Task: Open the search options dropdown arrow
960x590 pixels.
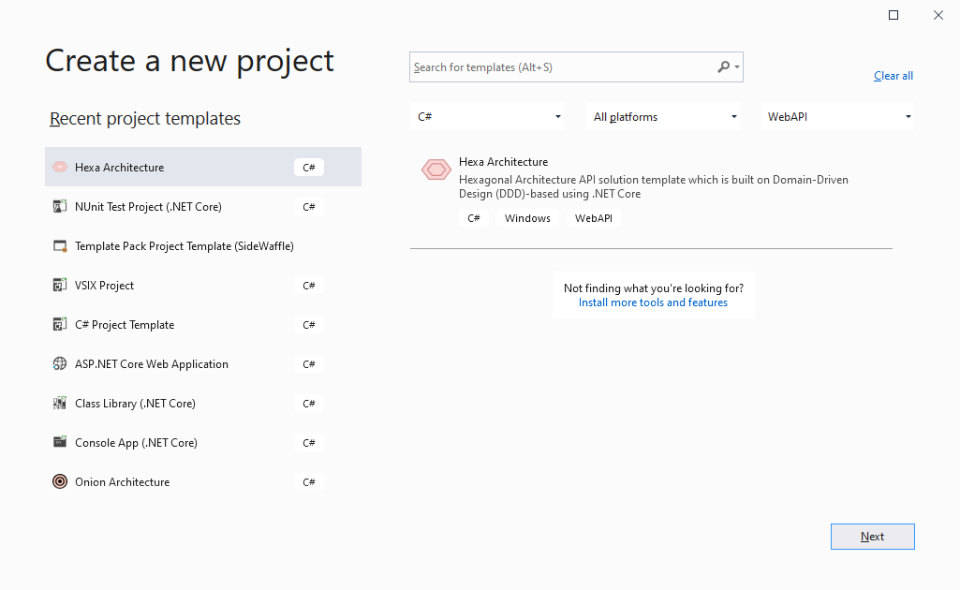Action: point(737,66)
